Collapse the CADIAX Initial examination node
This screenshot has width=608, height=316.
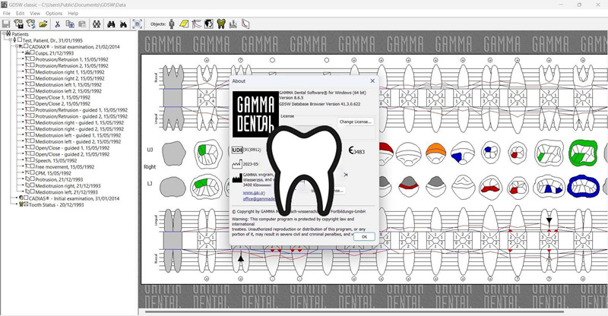[x=17, y=46]
